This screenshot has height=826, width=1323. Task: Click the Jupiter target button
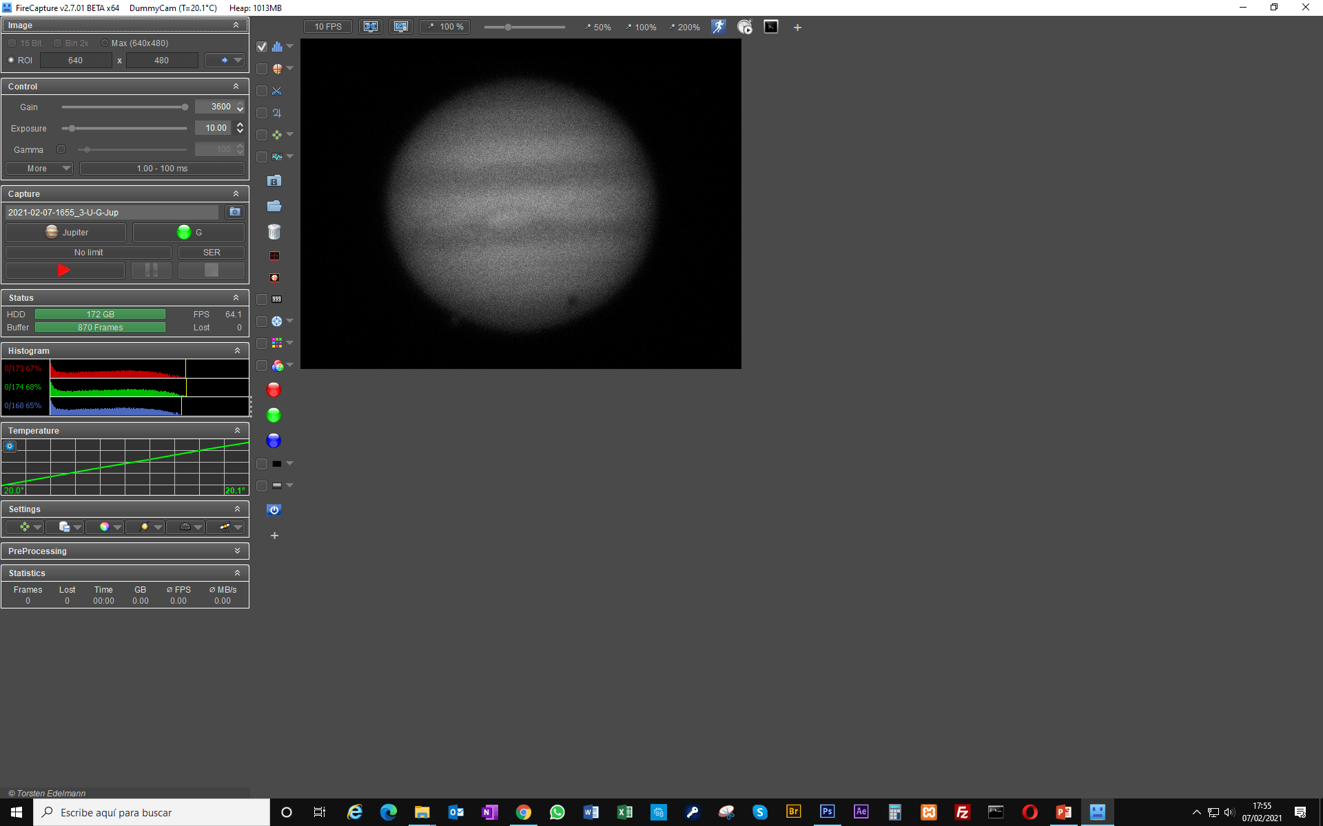66,233
